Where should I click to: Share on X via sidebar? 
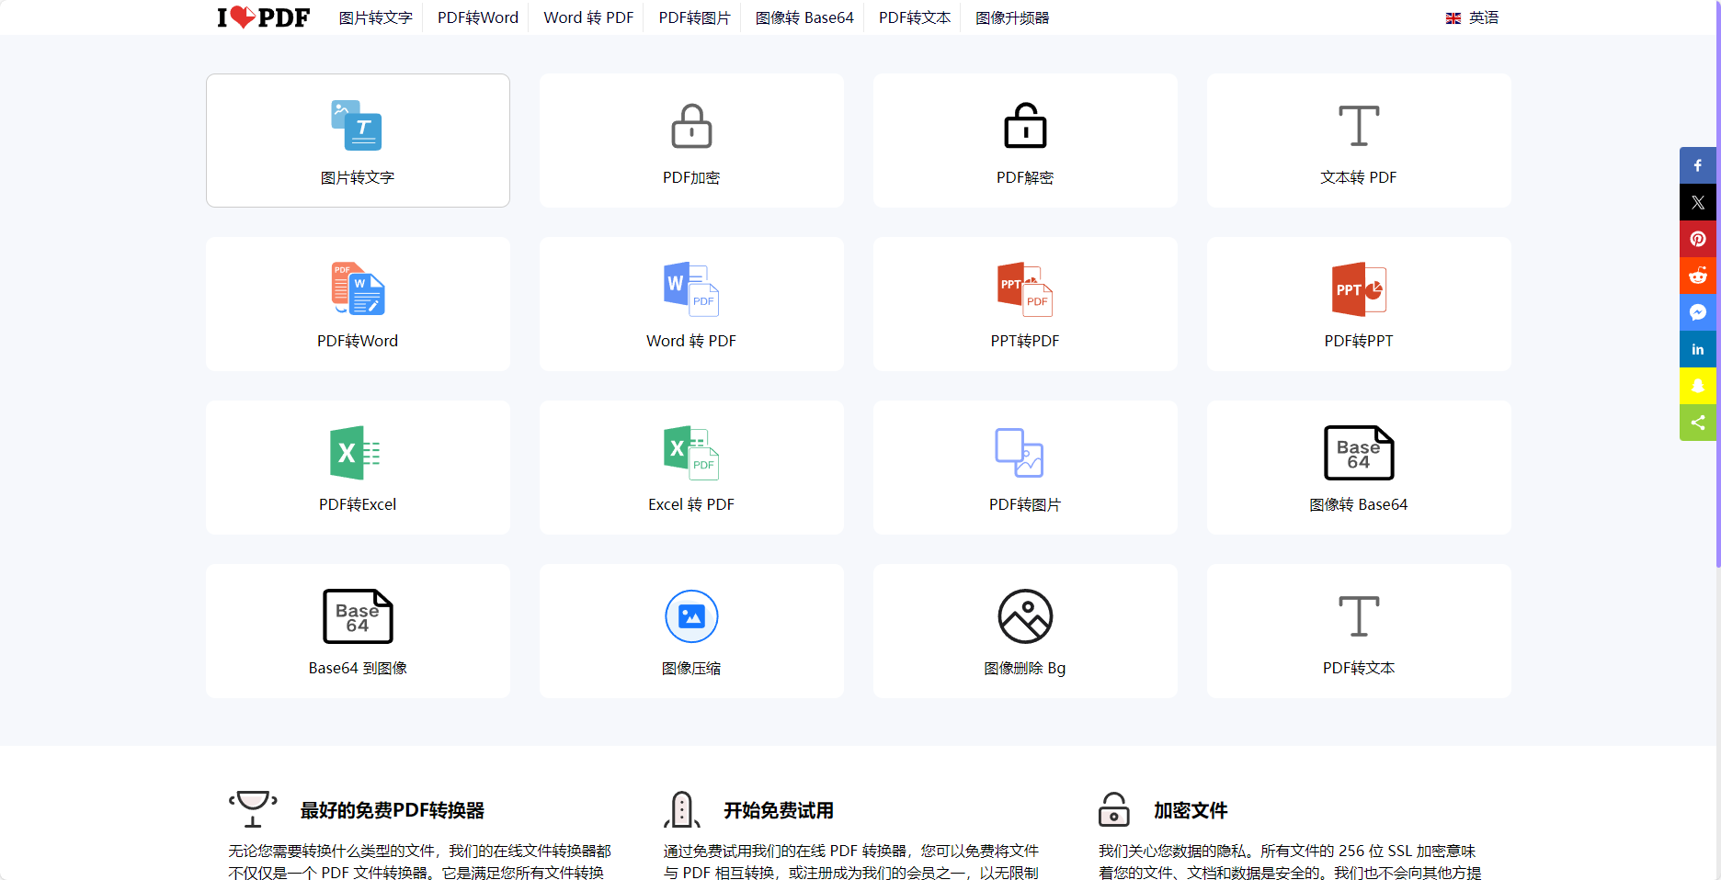[1698, 202]
